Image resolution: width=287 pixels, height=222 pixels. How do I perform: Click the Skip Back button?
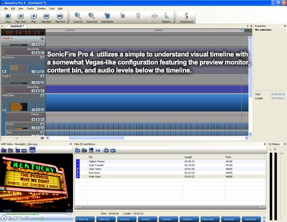[x=46, y=18]
